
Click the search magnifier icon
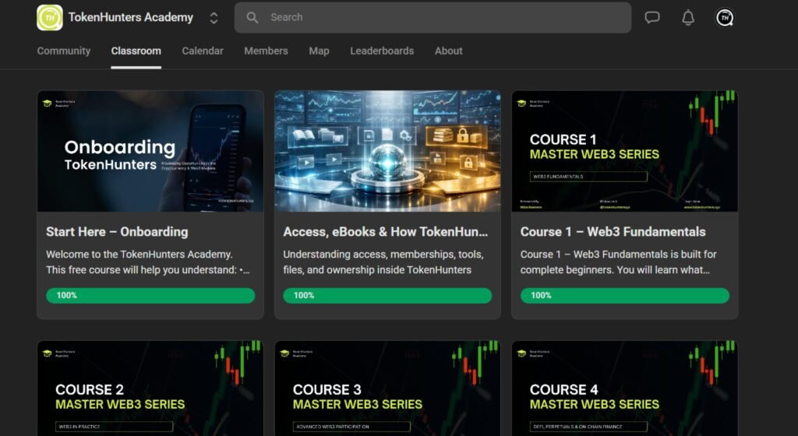click(x=252, y=17)
